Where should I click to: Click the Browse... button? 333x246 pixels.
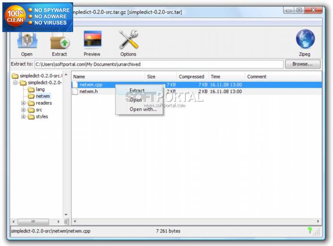tap(303, 64)
